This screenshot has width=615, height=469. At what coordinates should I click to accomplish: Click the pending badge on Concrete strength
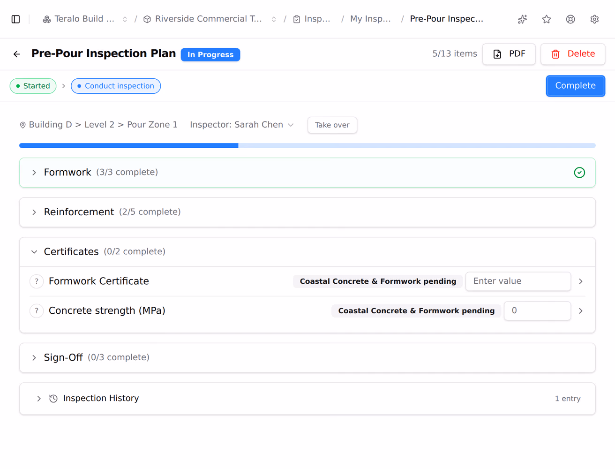(x=416, y=311)
